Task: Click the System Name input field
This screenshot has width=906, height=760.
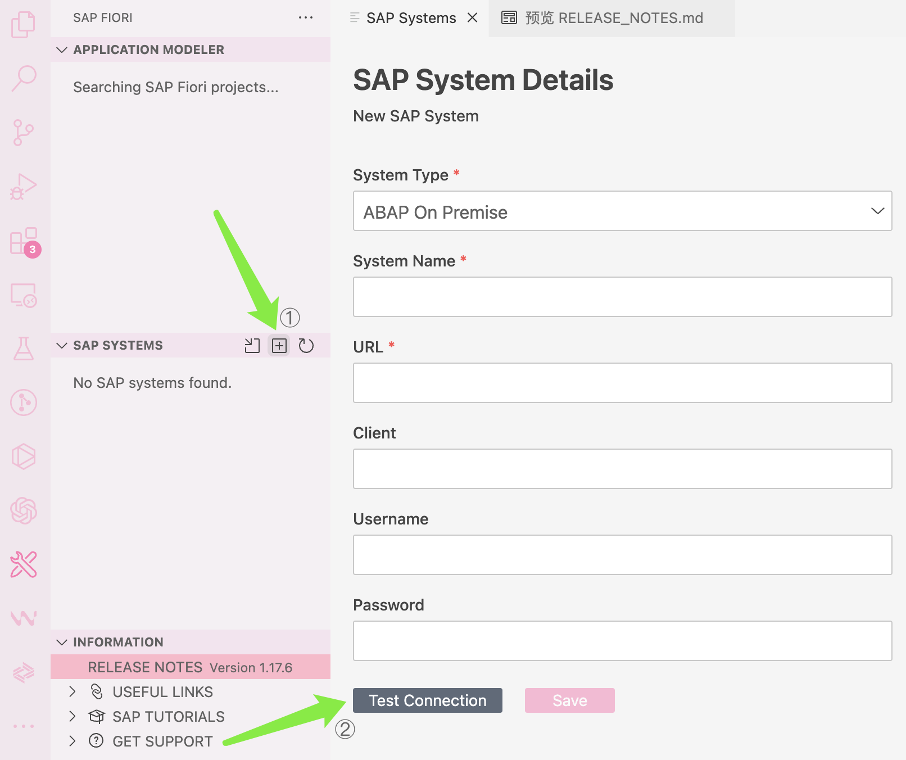Action: [622, 297]
